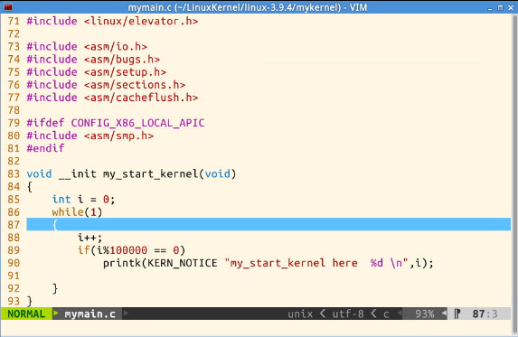Click the '#endif' directive
Image resolution: width=518 pixels, height=337 pixels.
[45, 148]
